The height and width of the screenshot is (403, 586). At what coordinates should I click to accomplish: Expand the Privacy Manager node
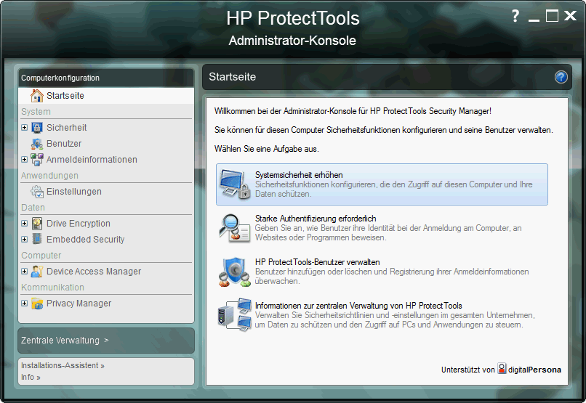[24, 304]
